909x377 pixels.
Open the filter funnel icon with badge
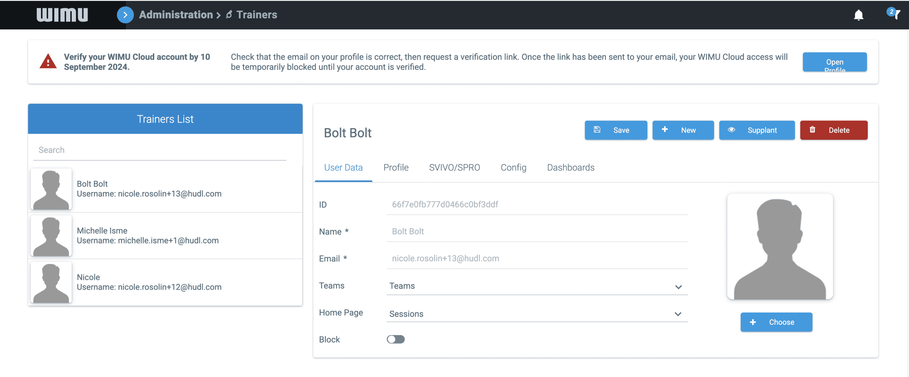click(x=894, y=14)
